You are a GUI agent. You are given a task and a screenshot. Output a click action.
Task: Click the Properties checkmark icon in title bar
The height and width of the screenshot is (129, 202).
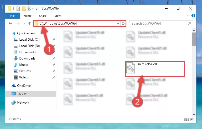coord(18,9)
